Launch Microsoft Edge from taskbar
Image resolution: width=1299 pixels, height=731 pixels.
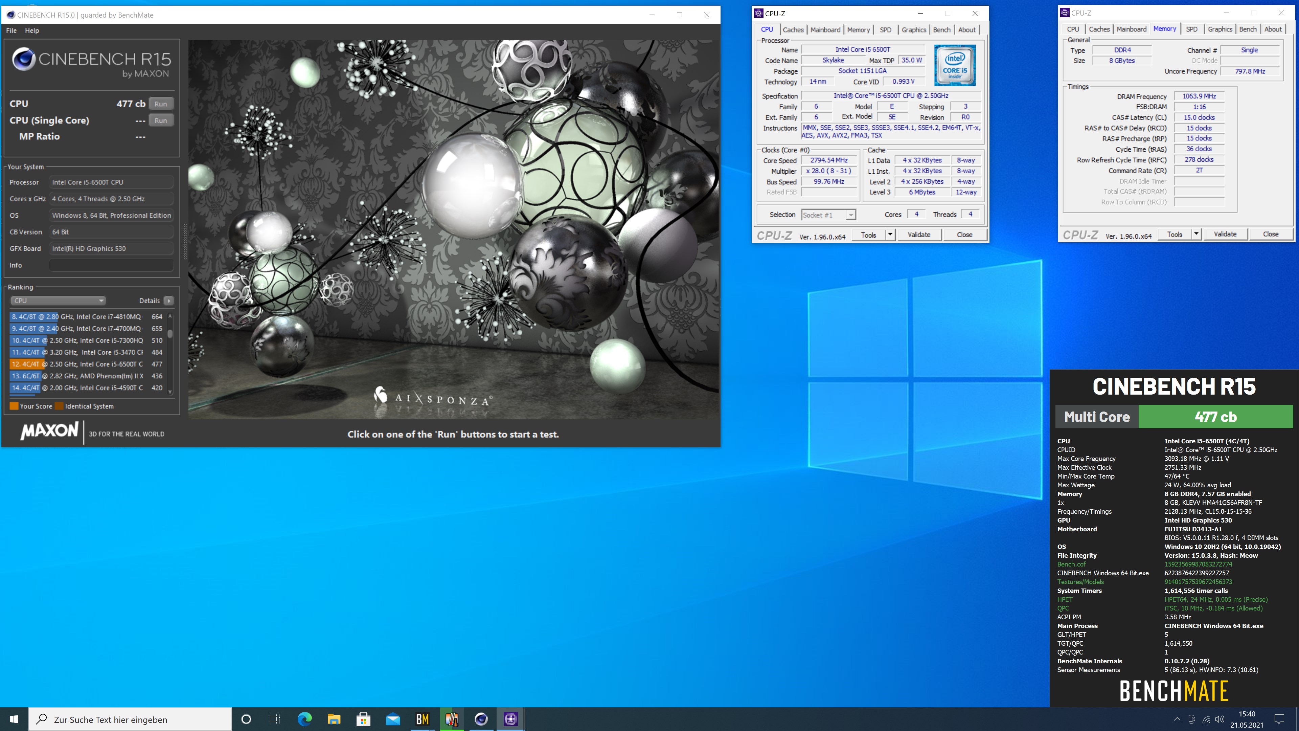click(x=304, y=719)
